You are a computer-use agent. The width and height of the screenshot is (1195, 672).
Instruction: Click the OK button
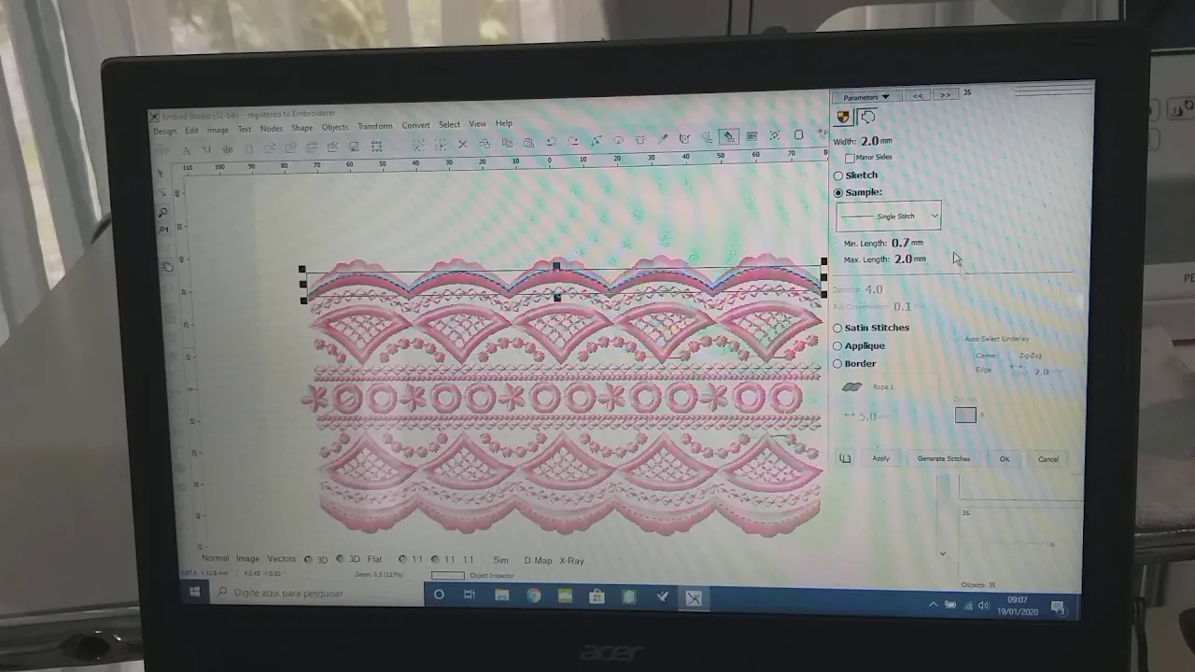click(1005, 459)
